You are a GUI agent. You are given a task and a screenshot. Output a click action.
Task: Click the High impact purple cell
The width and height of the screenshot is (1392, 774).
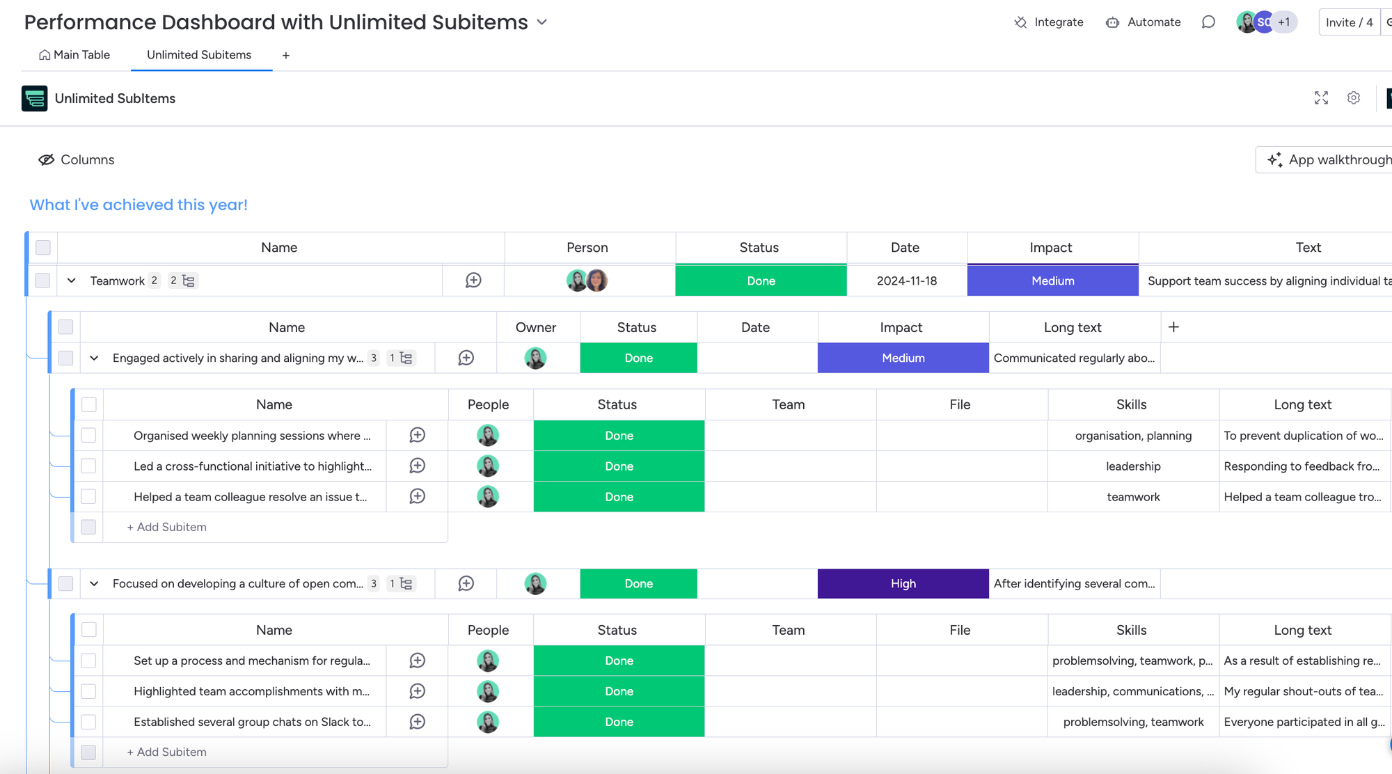point(903,584)
